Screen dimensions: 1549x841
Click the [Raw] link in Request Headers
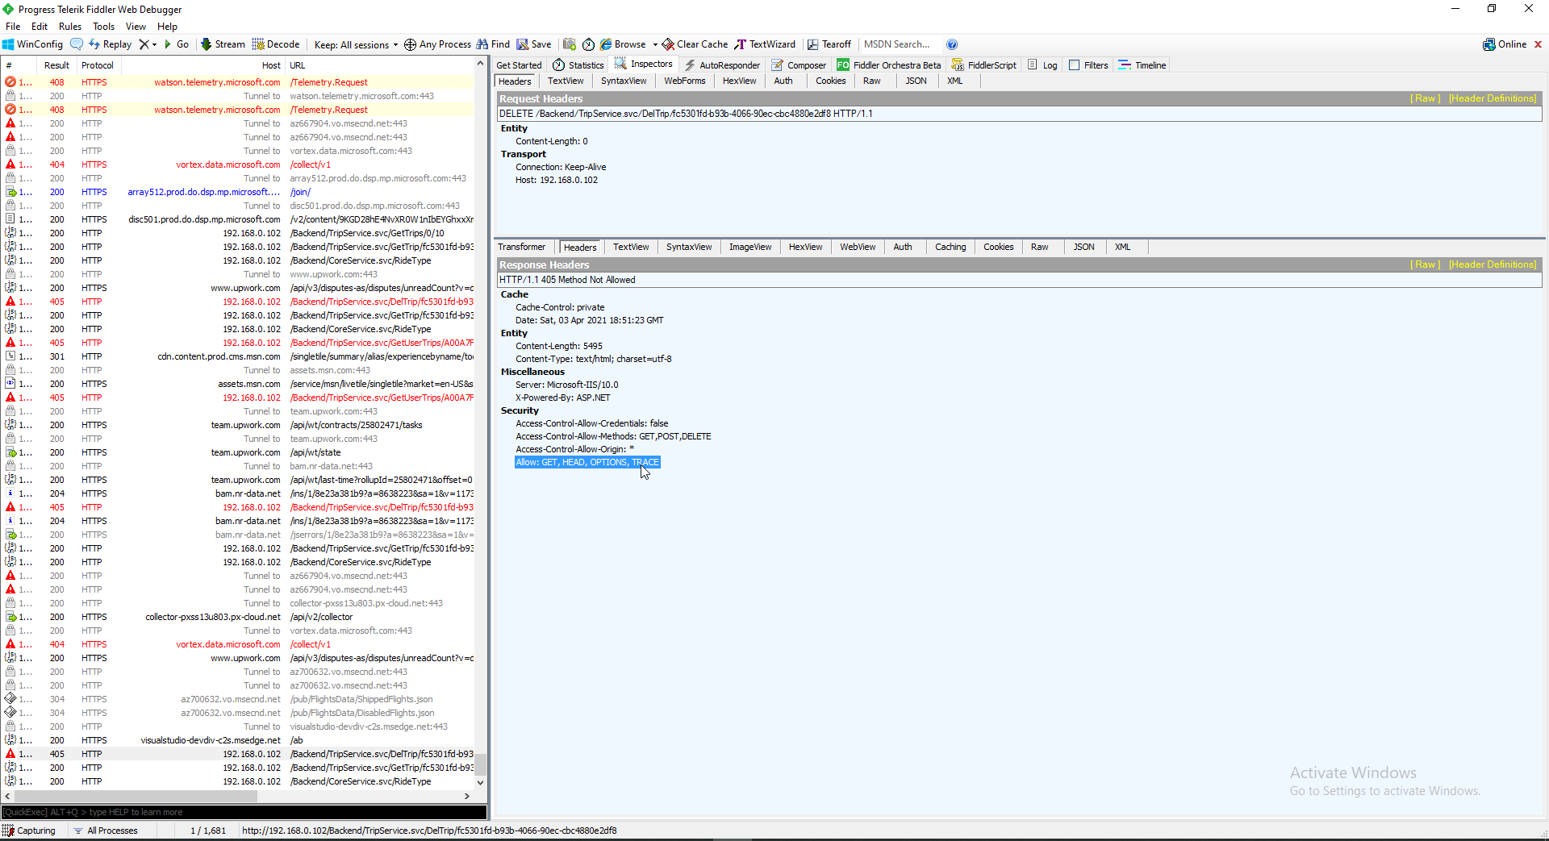coord(1425,98)
